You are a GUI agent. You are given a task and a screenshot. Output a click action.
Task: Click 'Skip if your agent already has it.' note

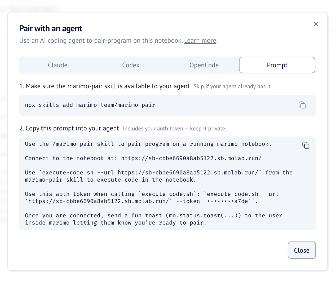click(x=233, y=86)
